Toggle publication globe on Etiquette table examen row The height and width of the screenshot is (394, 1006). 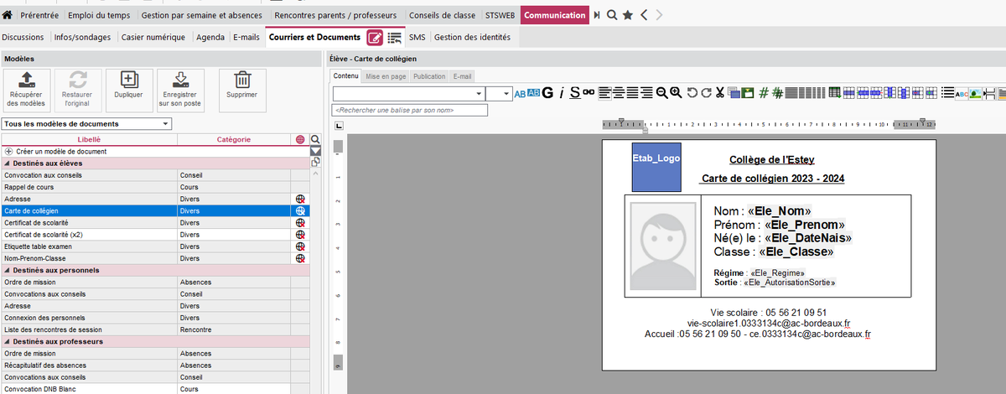(x=299, y=246)
